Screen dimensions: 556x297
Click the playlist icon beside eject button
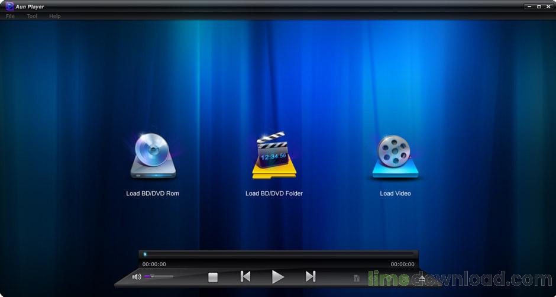[x=357, y=277]
